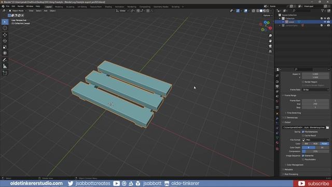The image size is (332, 187).
Task: Collapse the Output panel
Action: point(287,123)
